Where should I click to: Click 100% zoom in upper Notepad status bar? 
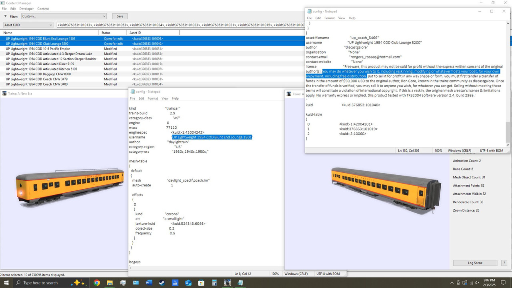tap(438, 151)
